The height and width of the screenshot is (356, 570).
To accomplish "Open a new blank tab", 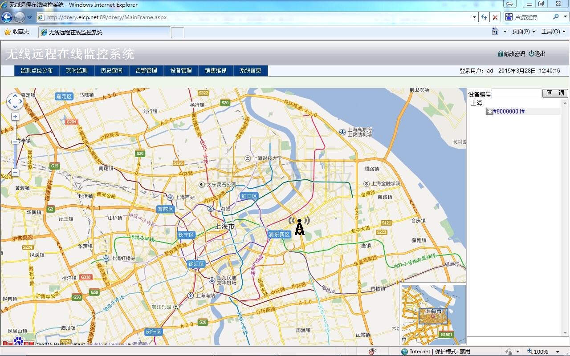I will 178,32.
